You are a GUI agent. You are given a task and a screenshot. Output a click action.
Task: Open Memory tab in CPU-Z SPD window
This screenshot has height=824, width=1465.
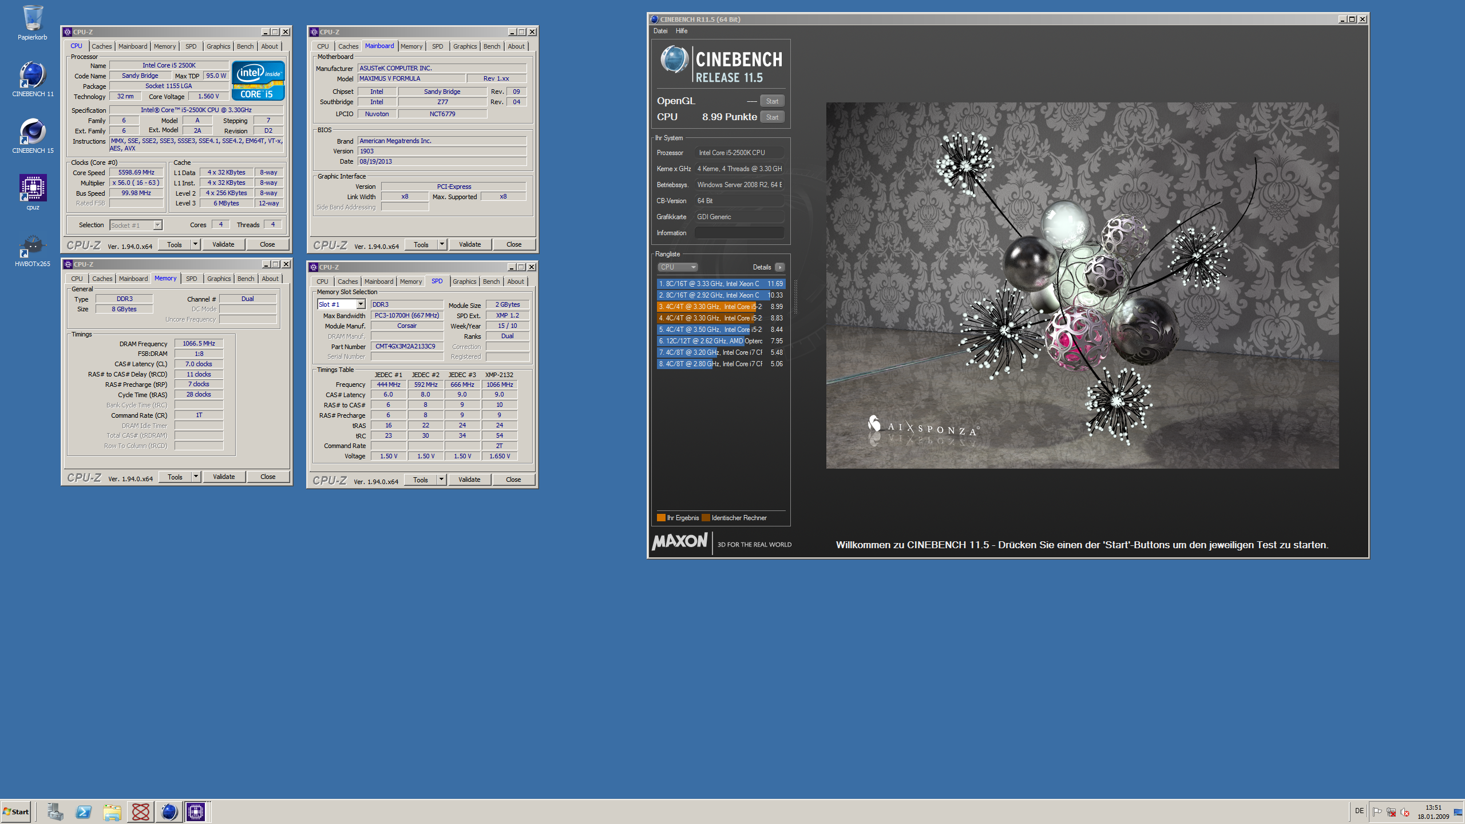pos(411,282)
